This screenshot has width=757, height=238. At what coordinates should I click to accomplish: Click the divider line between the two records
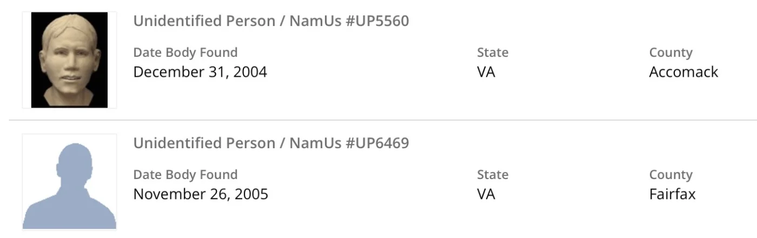(378, 120)
